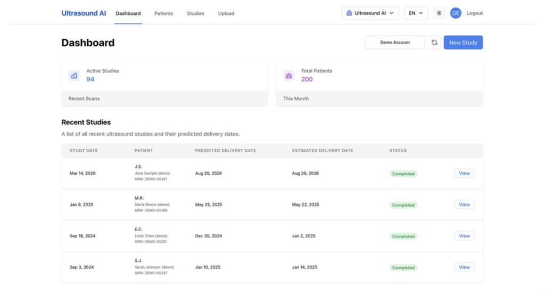Click predicted date Aug 26, 2026
Image resolution: width=545 pixels, height=296 pixels.
pos(208,173)
